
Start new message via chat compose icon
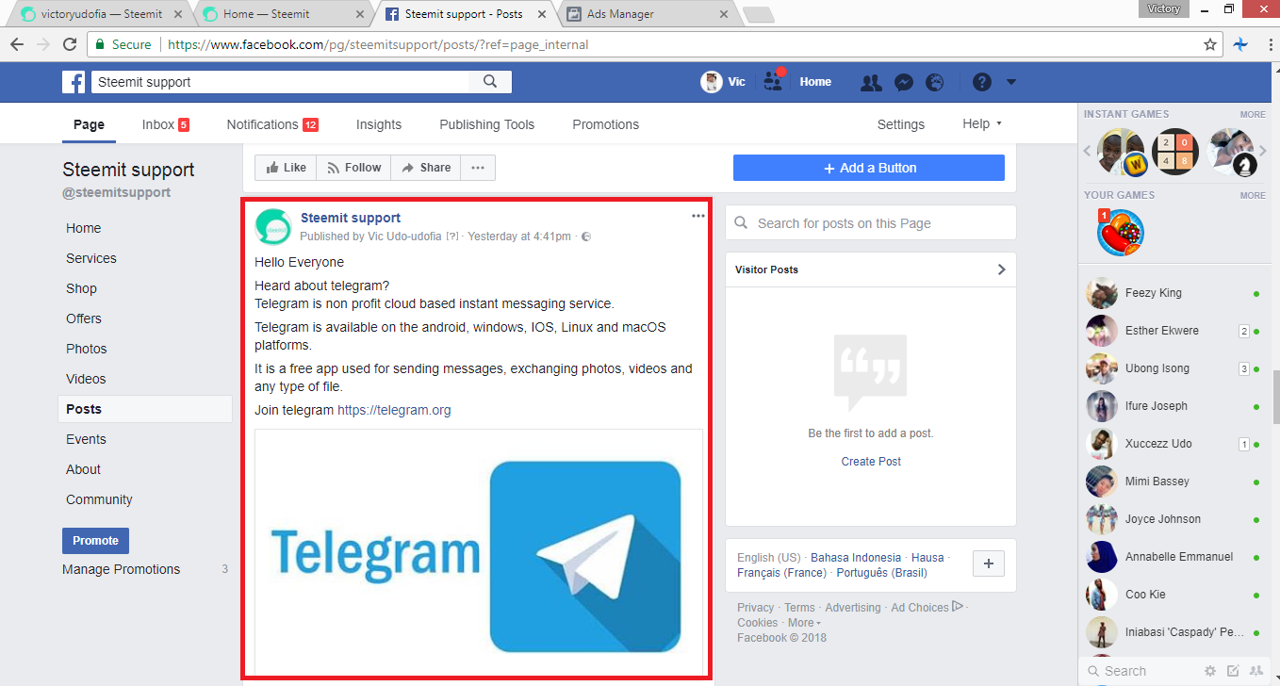[1233, 671]
